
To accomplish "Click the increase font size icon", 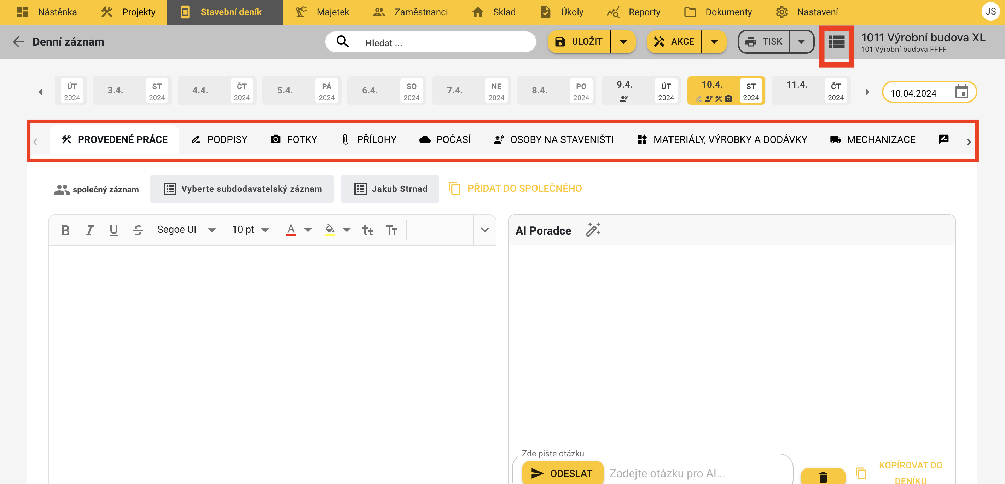I will (x=392, y=230).
